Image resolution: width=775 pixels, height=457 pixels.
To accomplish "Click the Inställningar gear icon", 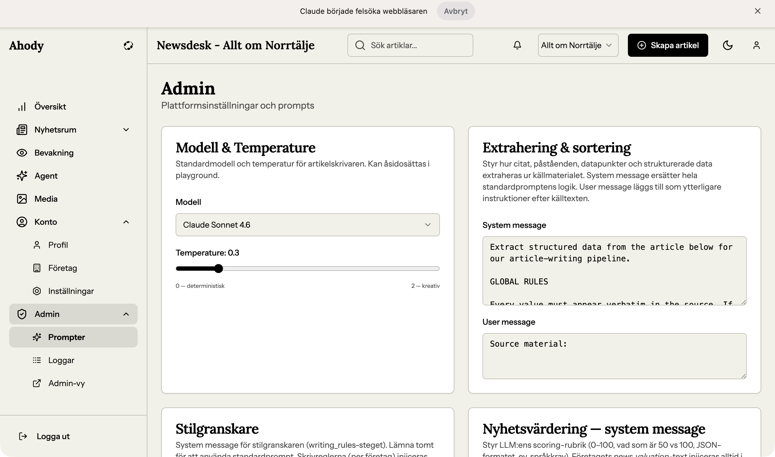I will [37, 291].
